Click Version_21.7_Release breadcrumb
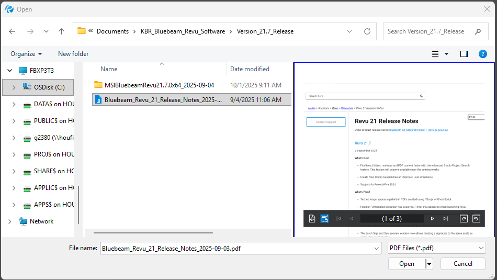The height and width of the screenshot is (280, 497). [x=265, y=31]
